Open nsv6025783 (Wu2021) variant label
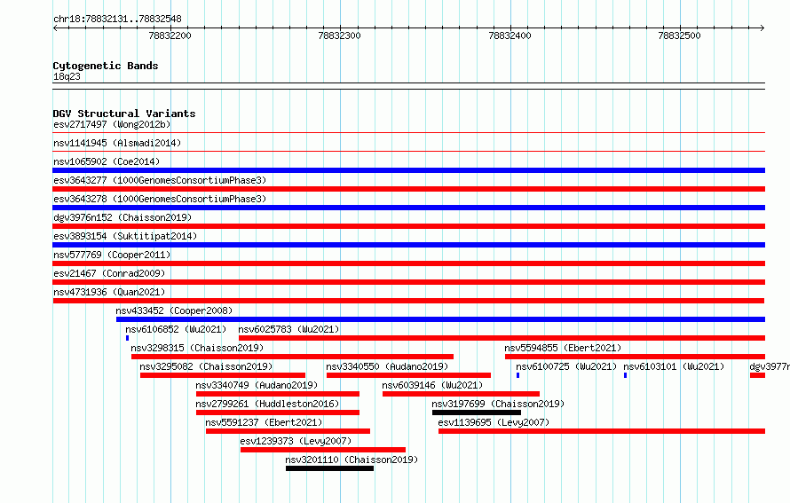Screen dimensions: 790x503 coord(288,329)
